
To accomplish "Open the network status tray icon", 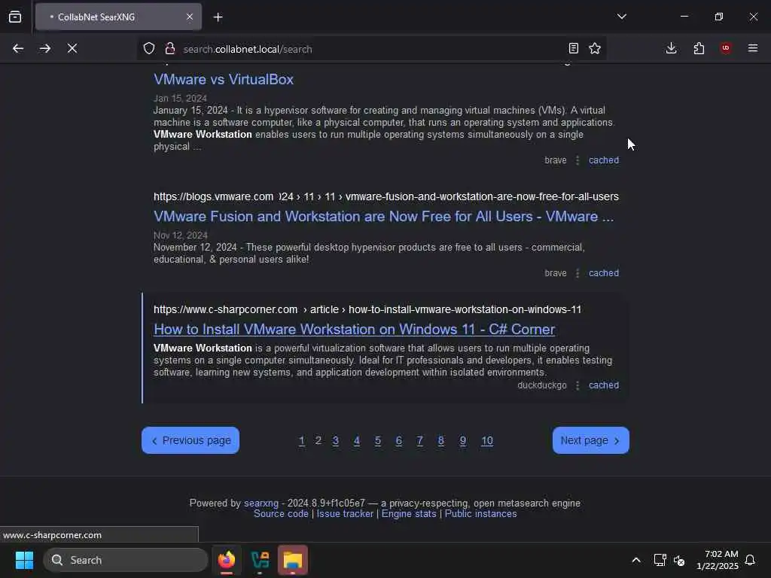I will tap(660, 560).
